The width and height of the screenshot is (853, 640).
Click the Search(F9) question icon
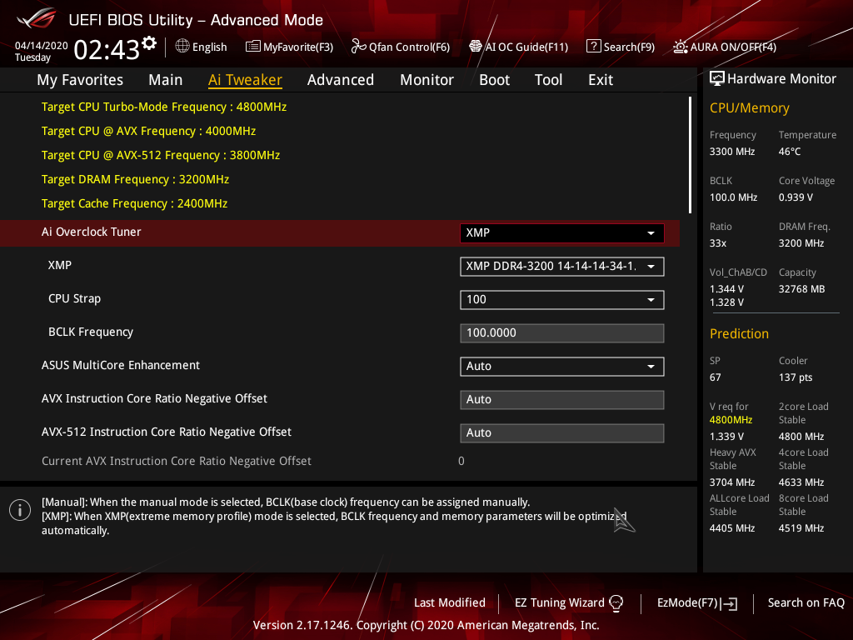point(593,47)
